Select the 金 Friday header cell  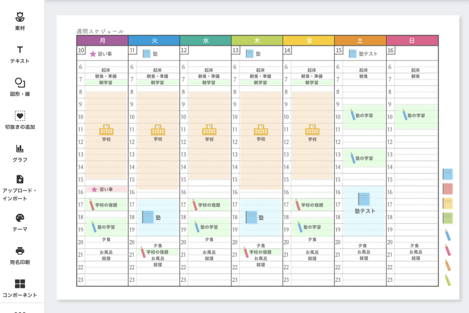pos(309,40)
